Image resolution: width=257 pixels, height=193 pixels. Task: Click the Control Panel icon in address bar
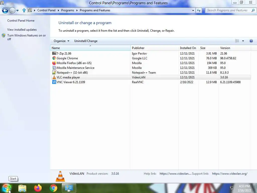point(30,10)
